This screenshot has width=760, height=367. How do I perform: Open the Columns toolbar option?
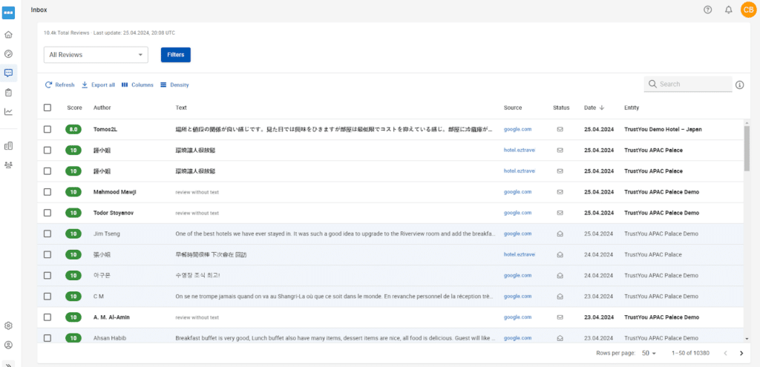point(137,85)
